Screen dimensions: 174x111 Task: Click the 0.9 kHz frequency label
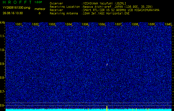coord(2,64)
